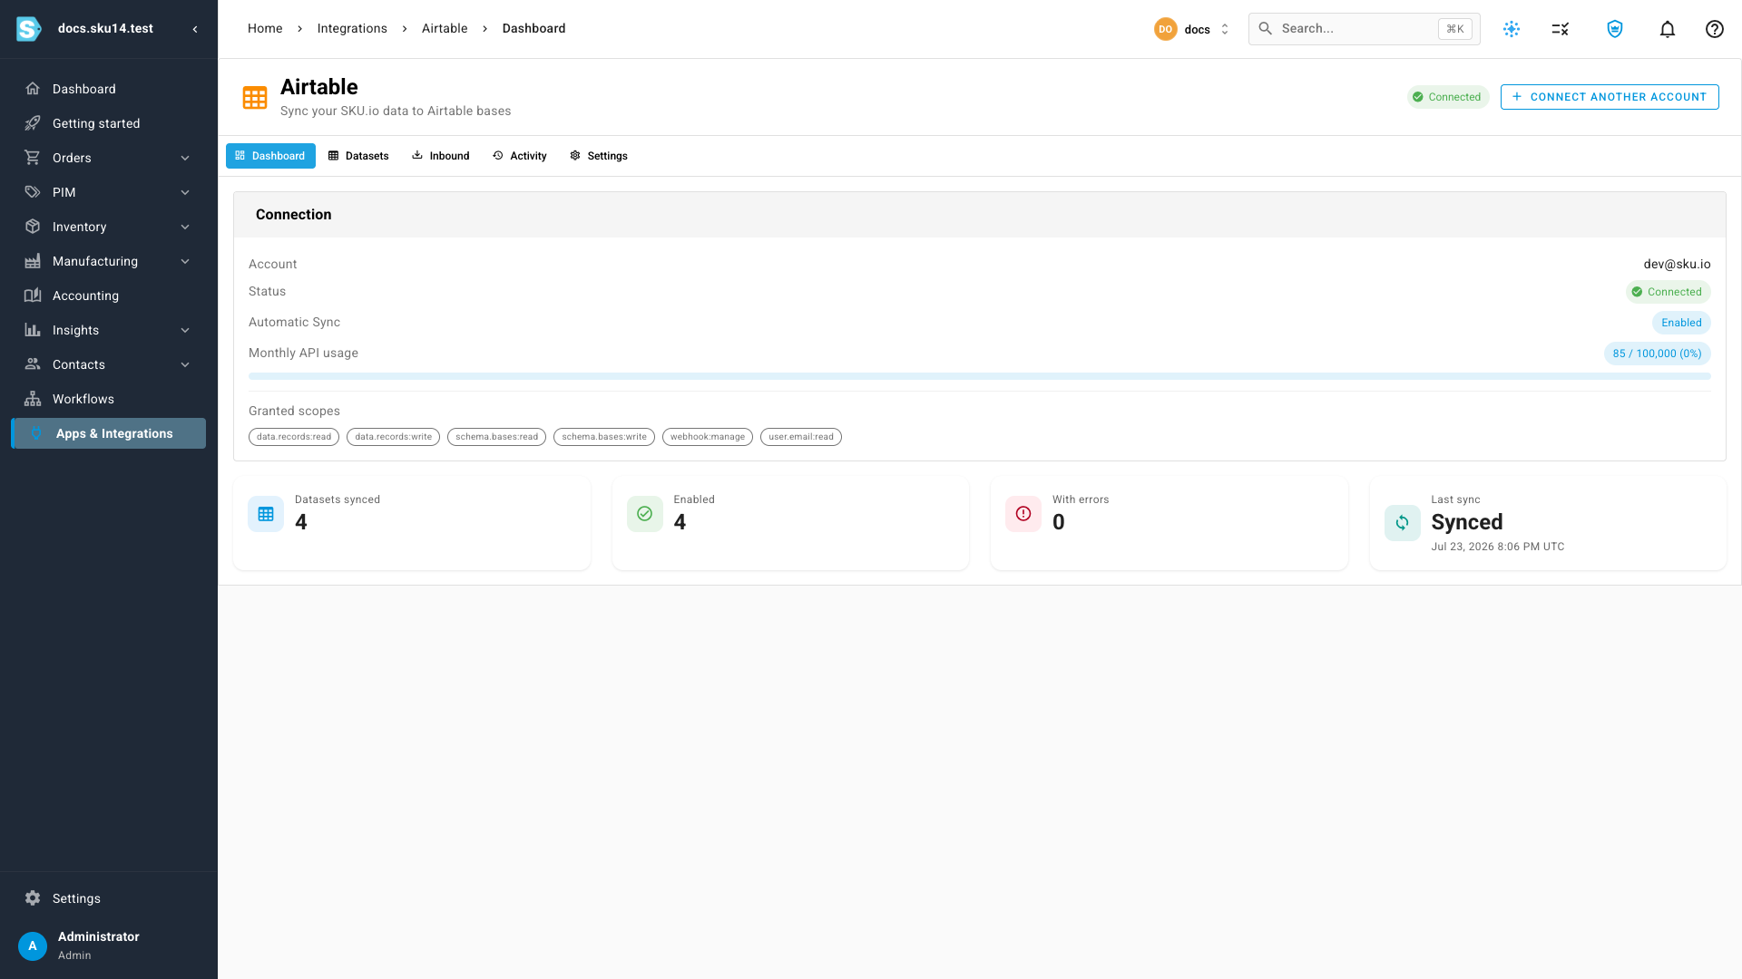Click the Settings gear icon in sidebar
Screen dimensions: 1742x979
point(33,898)
